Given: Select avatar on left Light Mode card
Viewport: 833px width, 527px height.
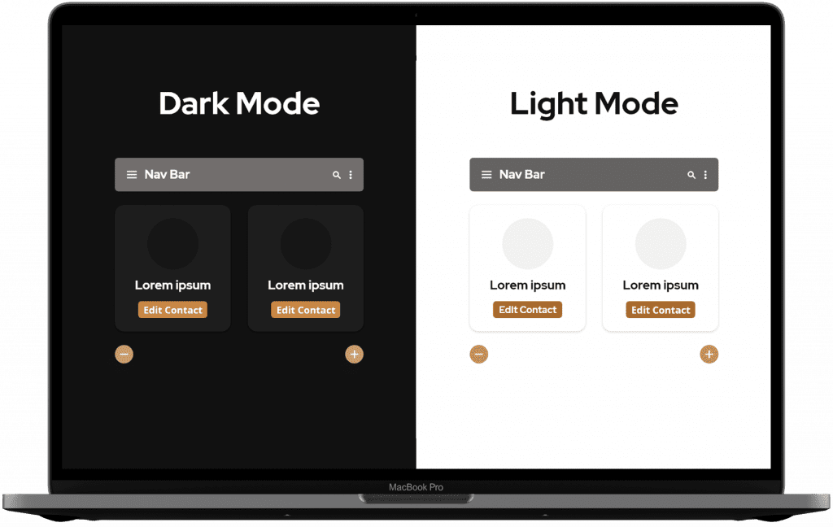Looking at the screenshot, I should click(x=527, y=244).
